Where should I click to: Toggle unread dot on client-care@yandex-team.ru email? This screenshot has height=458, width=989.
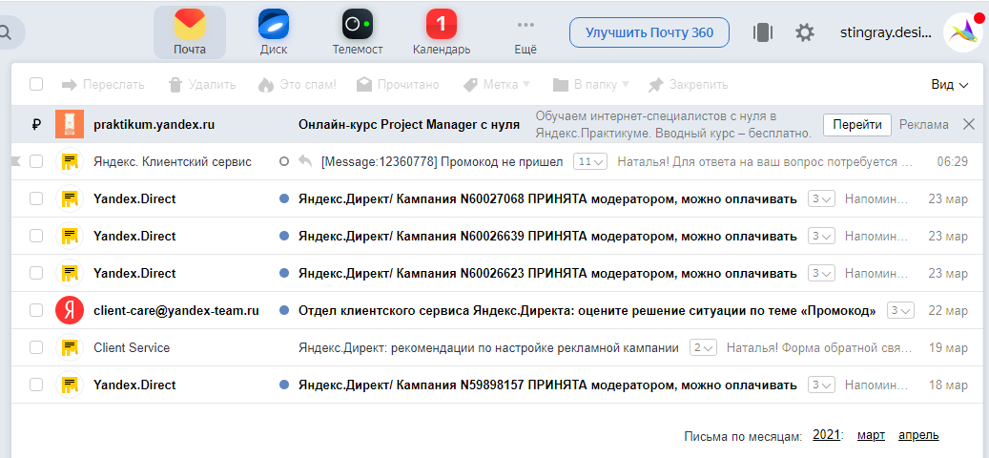[284, 310]
